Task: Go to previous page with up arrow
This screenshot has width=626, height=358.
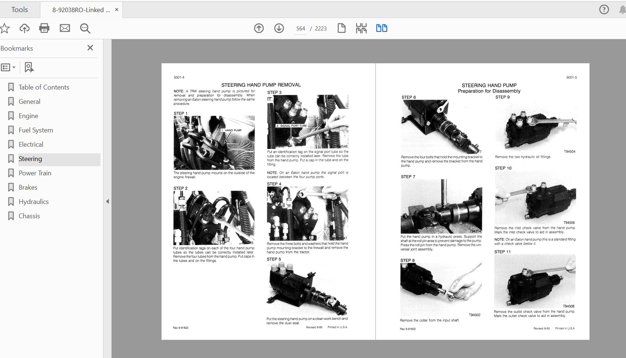Action: (x=259, y=28)
